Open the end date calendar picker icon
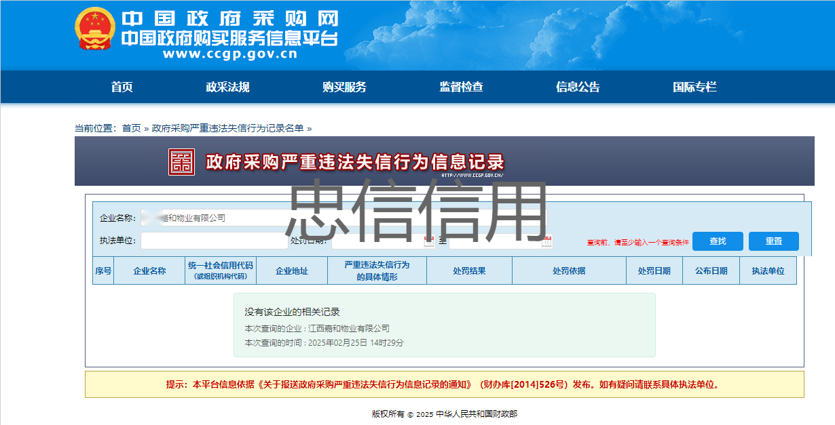This screenshot has width=835, height=425. [547, 241]
